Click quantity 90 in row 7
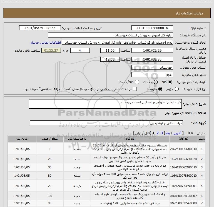 [x=50, y=203]
